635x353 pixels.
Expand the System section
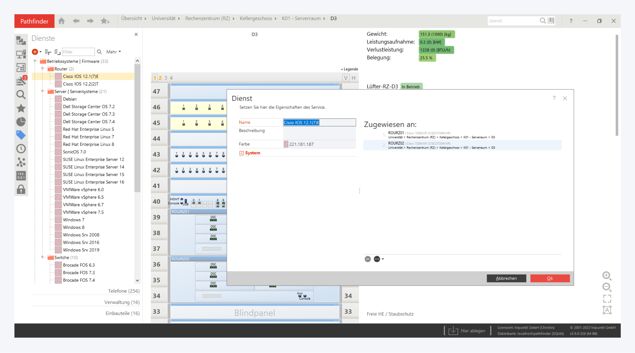click(241, 153)
